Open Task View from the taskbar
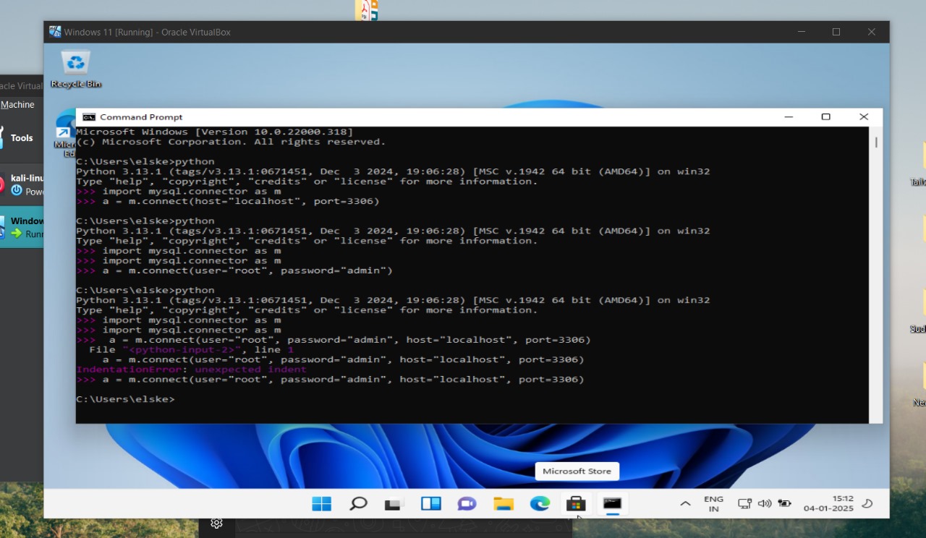Image resolution: width=926 pixels, height=538 pixels. [393, 504]
